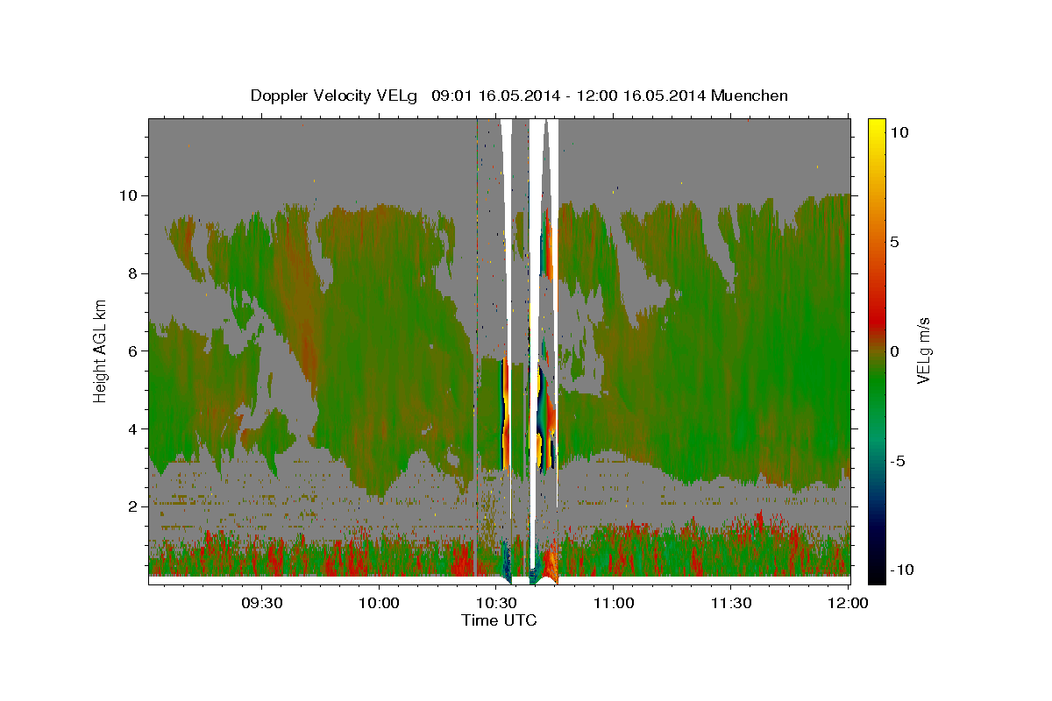1052x701 pixels.
Task: Click the black bottom of the colorbar
Action: [x=877, y=574]
